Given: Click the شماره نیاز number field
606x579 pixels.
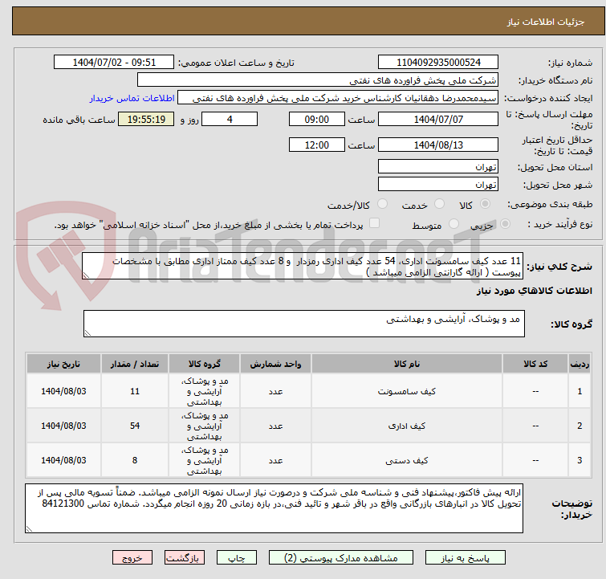Looking at the screenshot, I should 438,63.
